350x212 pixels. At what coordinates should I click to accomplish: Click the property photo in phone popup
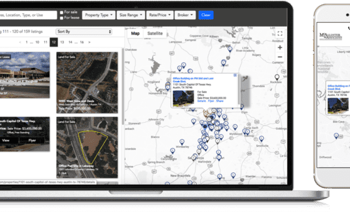click(338, 105)
